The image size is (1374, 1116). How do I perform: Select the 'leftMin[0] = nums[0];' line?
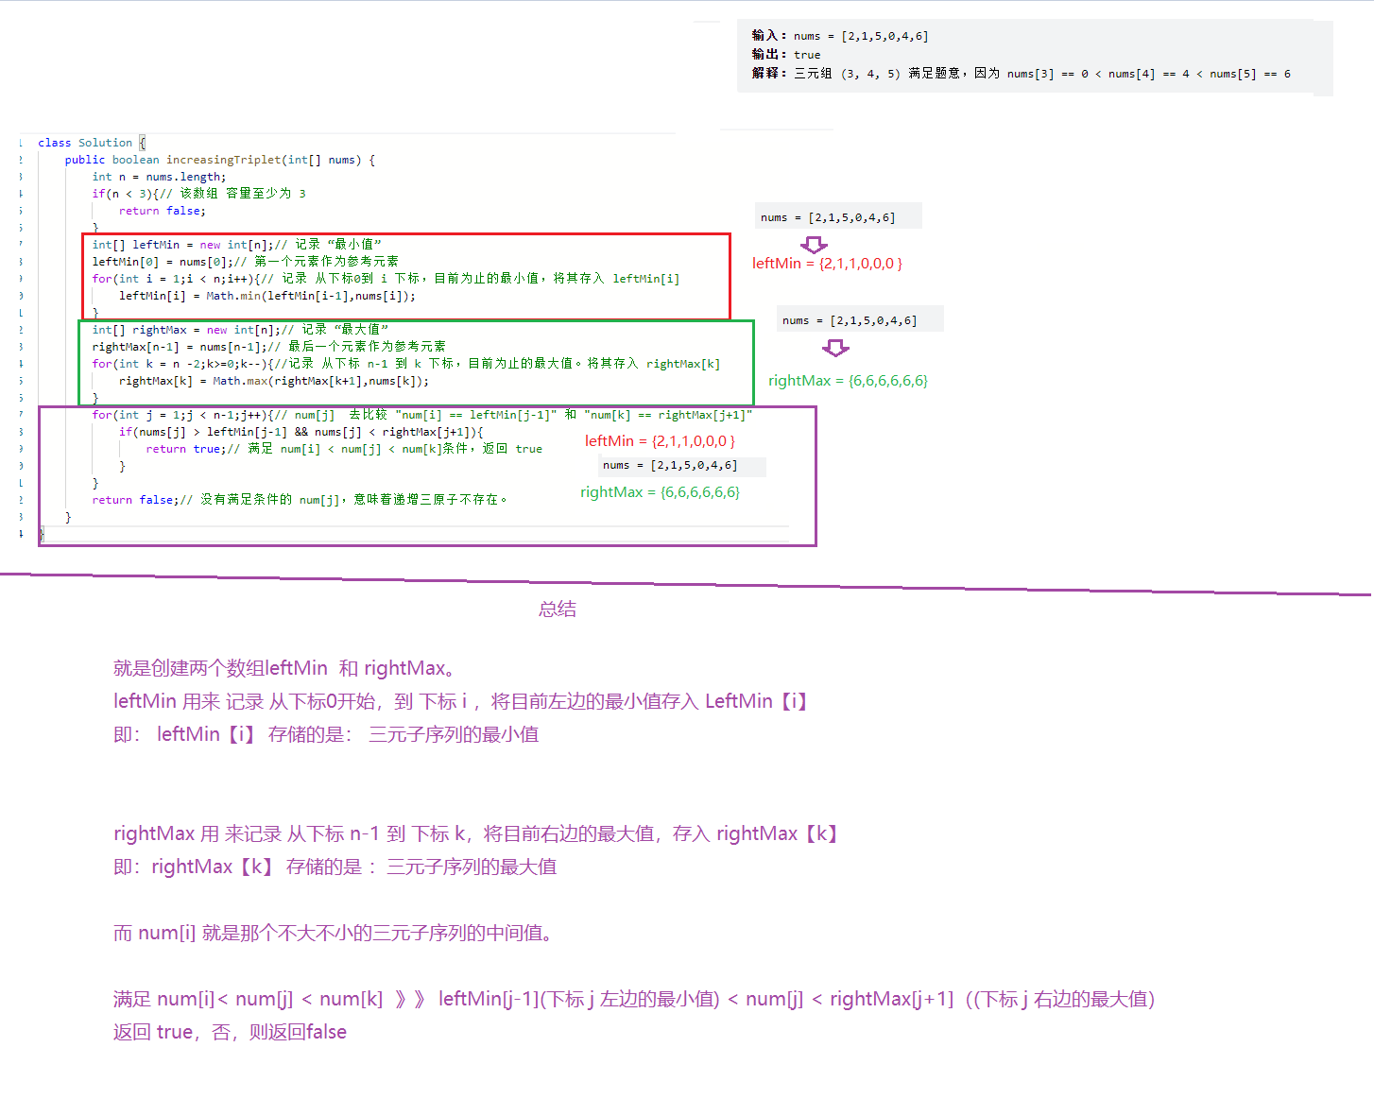245,262
